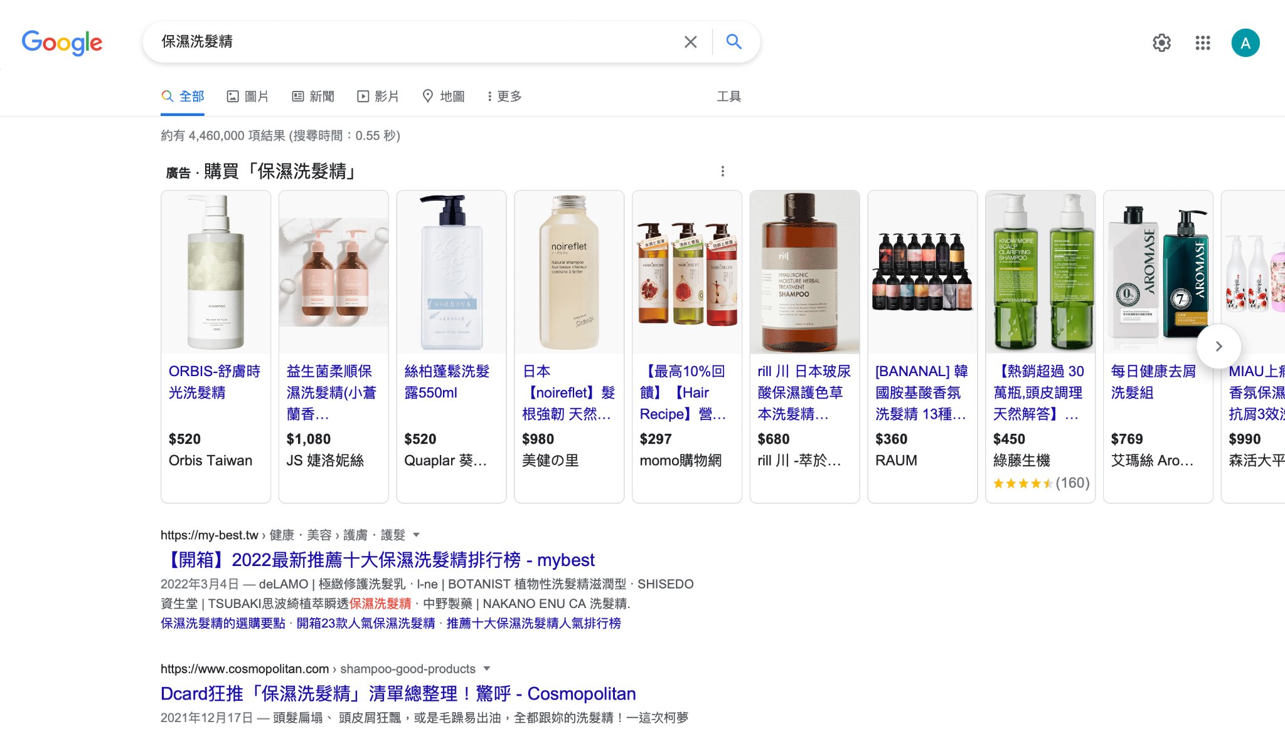Image resolution: width=1285 pixels, height=729 pixels.
Task: Expand the 更多 menu
Action: pos(504,97)
